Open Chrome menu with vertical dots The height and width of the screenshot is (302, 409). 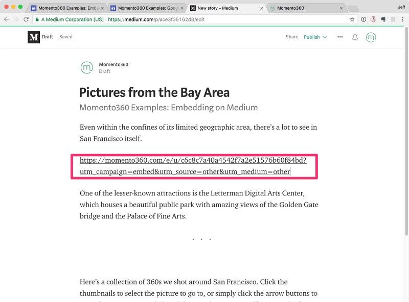click(403, 19)
